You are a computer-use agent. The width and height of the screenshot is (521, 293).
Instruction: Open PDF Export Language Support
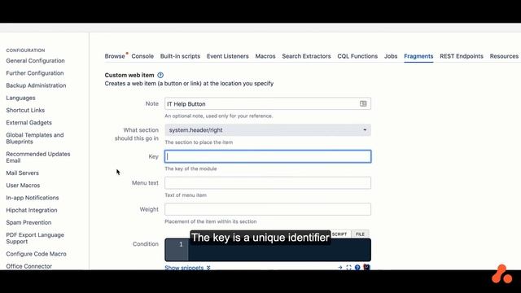point(35,238)
